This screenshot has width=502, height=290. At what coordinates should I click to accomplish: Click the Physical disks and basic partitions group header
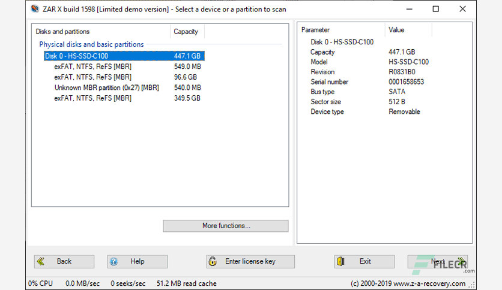[91, 44]
